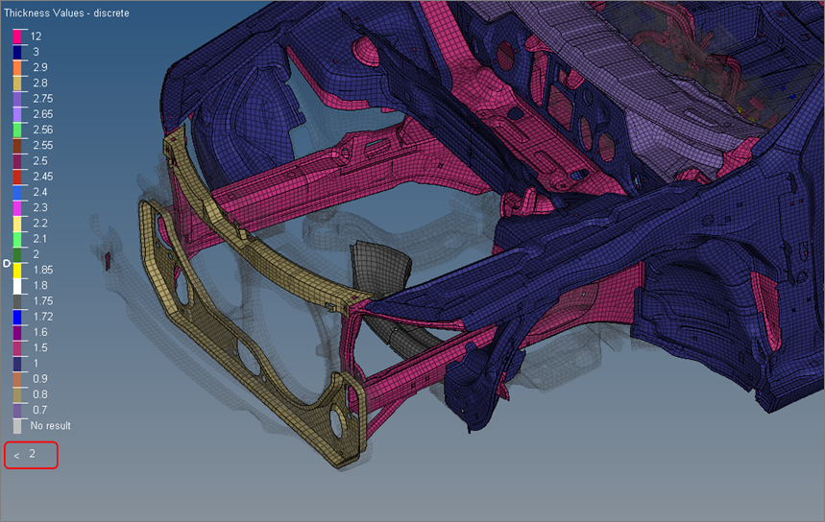Click the brown swatch labeled 2.55
Viewport: 825px width, 522px height.
pyautogui.click(x=17, y=145)
